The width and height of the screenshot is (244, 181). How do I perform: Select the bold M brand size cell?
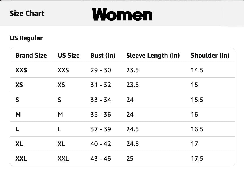click(18, 115)
